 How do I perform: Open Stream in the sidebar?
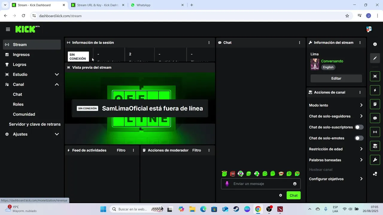tap(32, 44)
